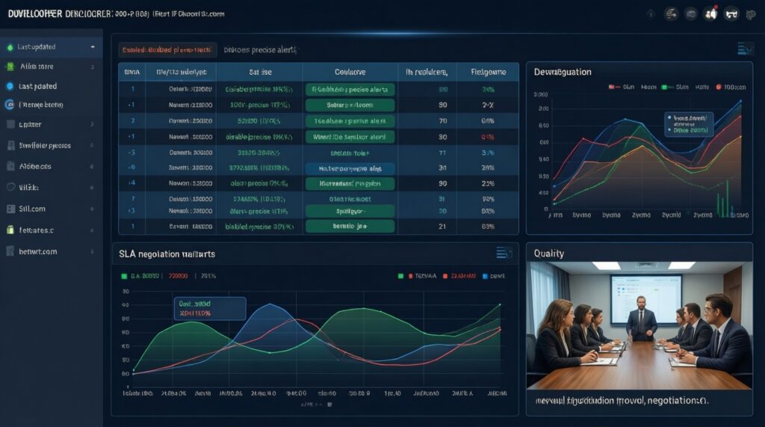Open the meeting room image in Quality panel
765x427 pixels.
[638, 325]
